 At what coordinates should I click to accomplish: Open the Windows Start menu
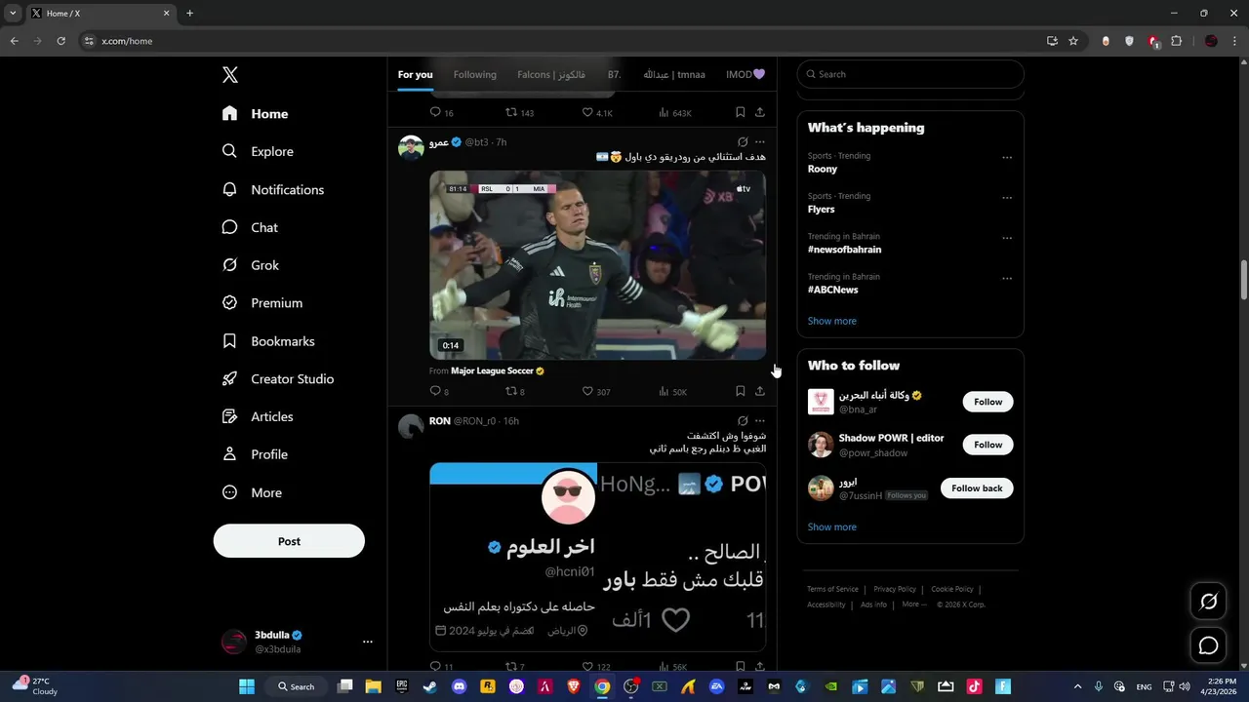pos(247,686)
